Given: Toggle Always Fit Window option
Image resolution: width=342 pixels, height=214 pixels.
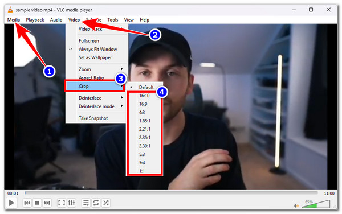Looking at the screenshot, I should (x=97, y=49).
